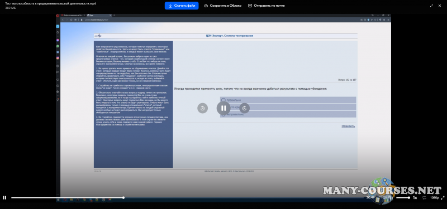Click the pause icon in the bottom left
The height and width of the screenshot is (209, 447).
4,198
